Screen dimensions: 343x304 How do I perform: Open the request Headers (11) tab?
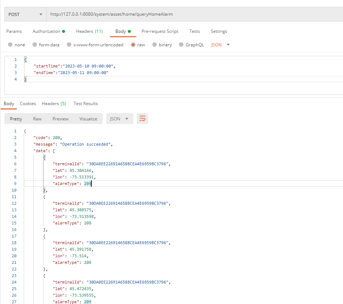click(x=89, y=31)
